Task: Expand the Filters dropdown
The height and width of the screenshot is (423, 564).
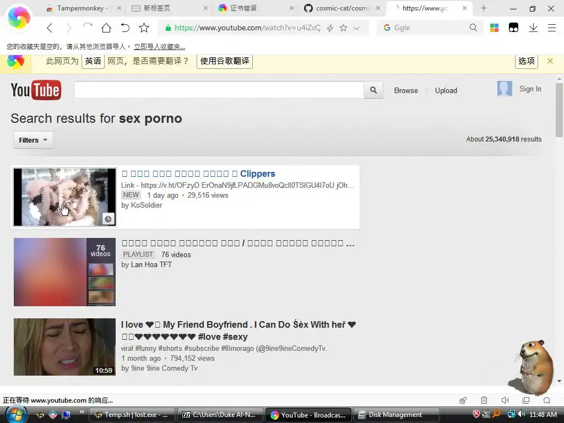Action: tap(33, 140)
